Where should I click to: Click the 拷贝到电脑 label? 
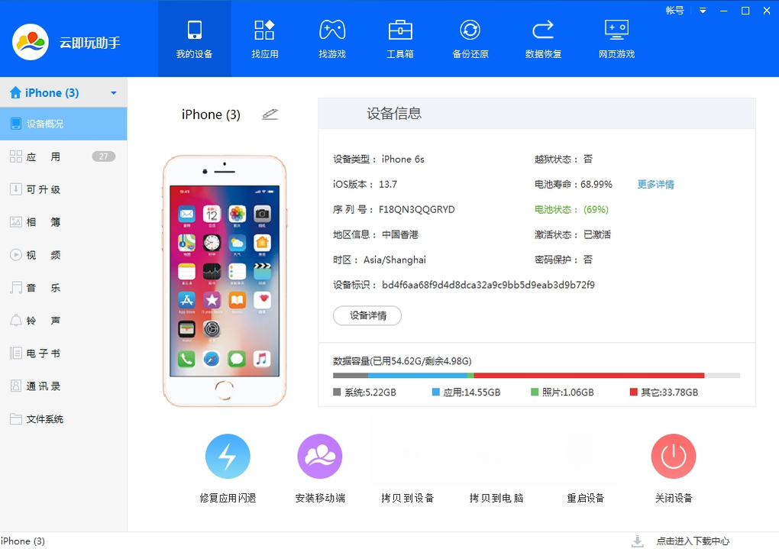click(496, 498)
